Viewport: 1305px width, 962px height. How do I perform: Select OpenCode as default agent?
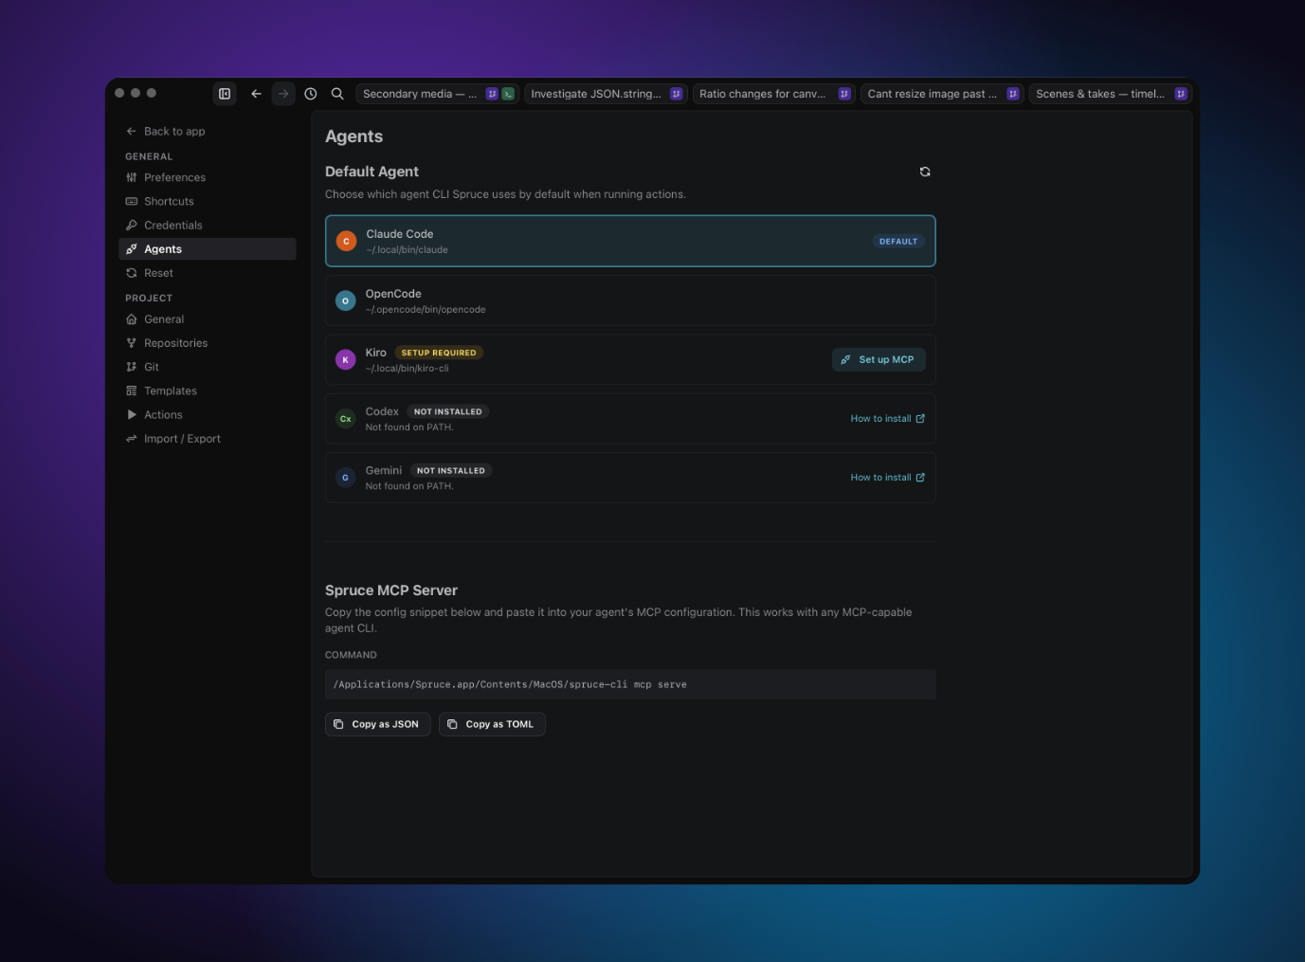tap(630, 300)
